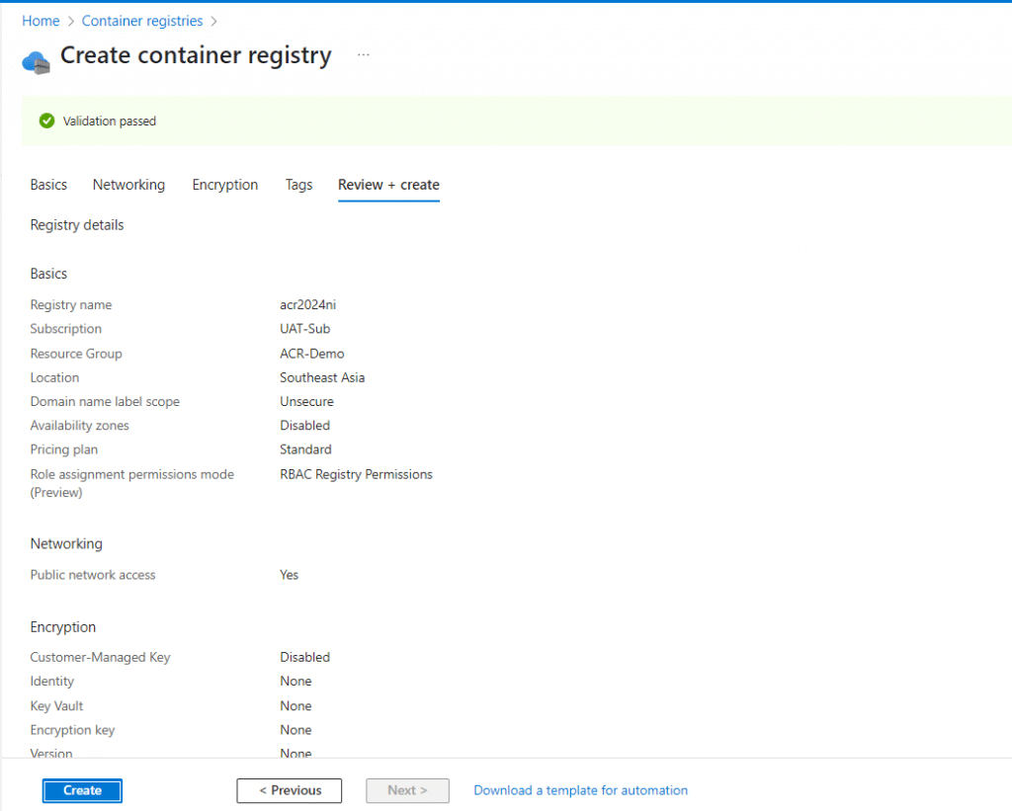The image size is (1012, 811).
Task: Select the Encryption tab
Action: [225, 185]
